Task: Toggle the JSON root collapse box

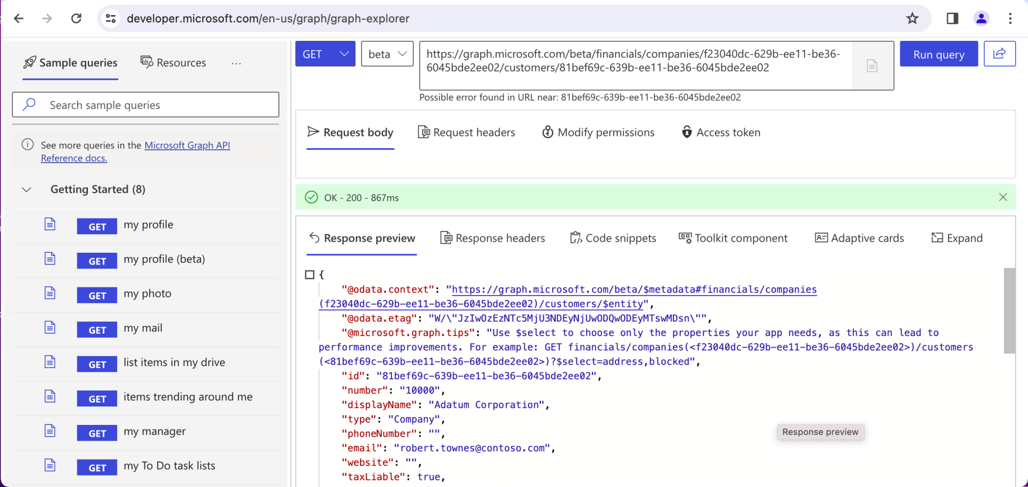Action: click(310, 275)
